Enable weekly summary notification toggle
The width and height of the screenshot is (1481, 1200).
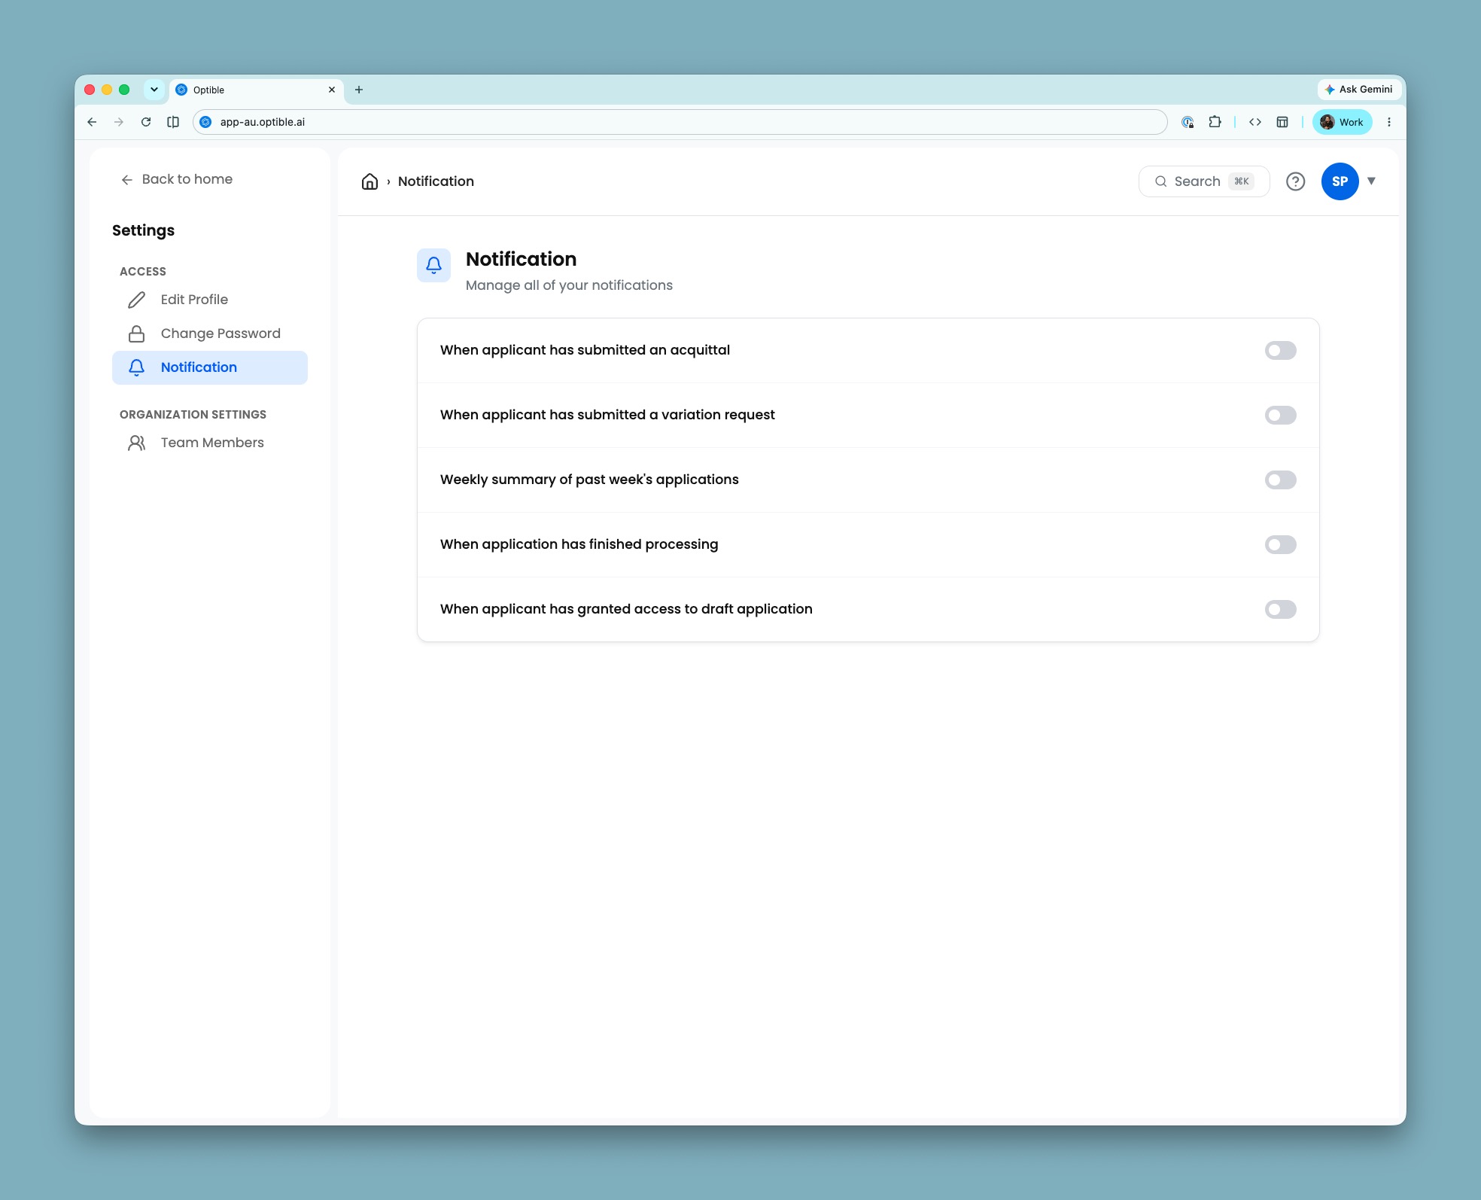pyautogui.click(x=1280, y=480)
